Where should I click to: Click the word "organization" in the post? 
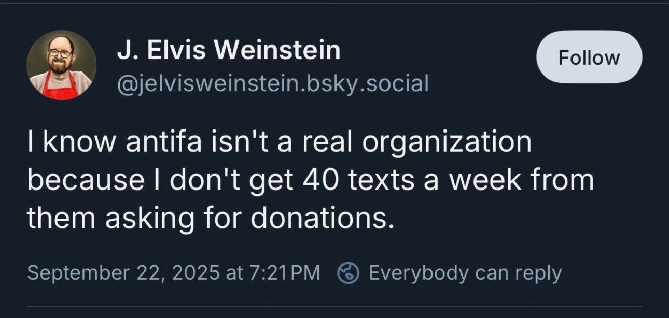pyautogui.click(x=447, y=142)
